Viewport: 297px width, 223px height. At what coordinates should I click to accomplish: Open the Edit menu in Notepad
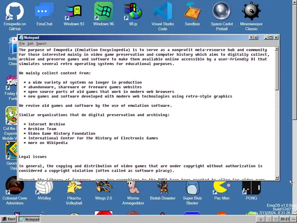pos(30,44)
